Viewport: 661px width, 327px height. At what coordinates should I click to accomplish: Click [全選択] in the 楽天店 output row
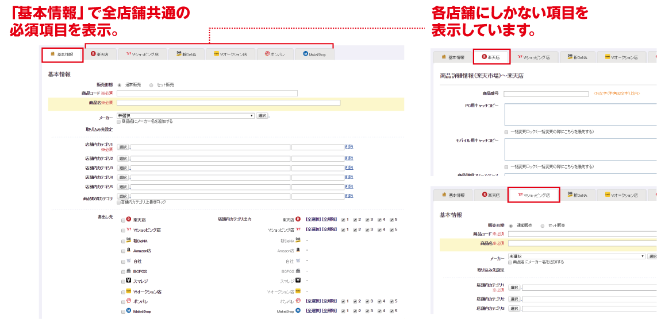pyautogui.click(x=313, y=219)
